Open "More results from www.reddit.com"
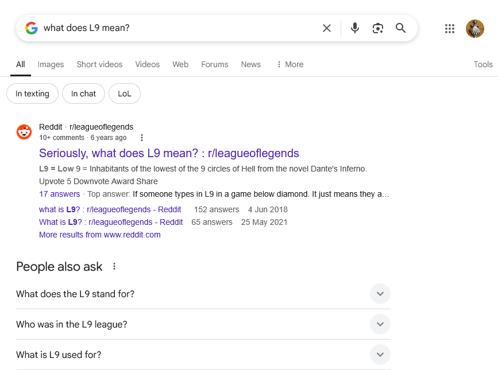Screen dimensions: 498x370 point(100,235)
